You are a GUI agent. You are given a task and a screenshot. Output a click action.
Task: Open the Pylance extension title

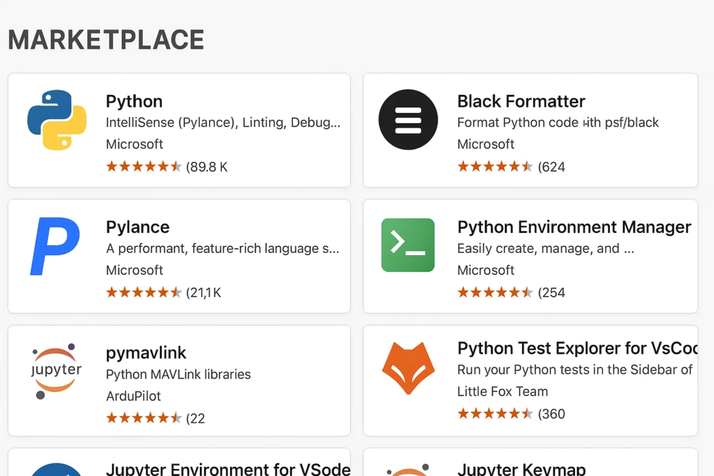(137, 227)
